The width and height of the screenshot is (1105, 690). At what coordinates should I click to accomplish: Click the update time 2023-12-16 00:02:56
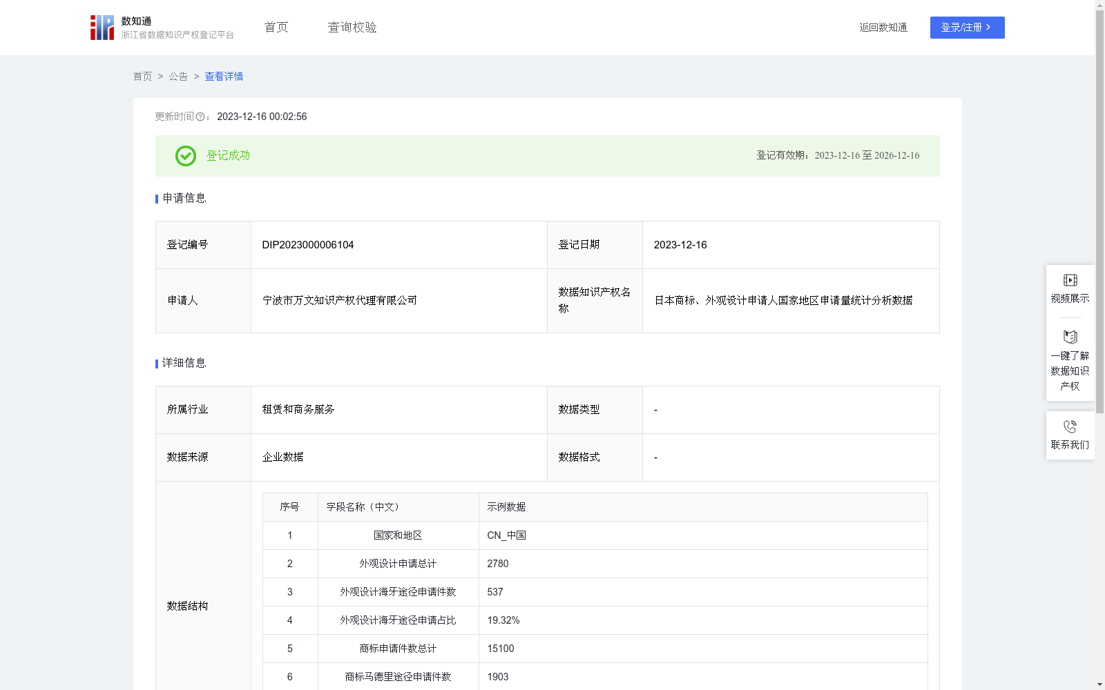[262, 117]
